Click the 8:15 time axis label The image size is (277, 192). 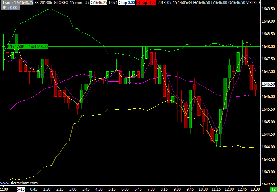click(x=164, y=189)
